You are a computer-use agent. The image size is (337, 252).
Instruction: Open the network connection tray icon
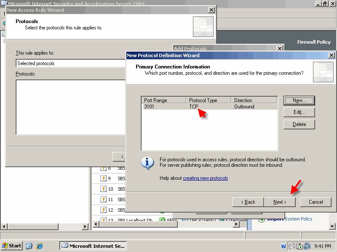pos(292,246)
